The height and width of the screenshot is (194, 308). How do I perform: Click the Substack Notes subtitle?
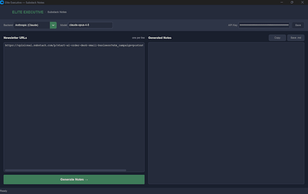(57, 12)
